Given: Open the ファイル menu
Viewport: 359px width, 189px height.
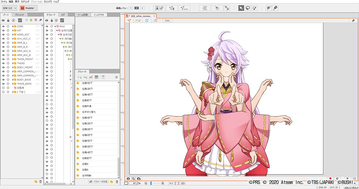Looking at the screenshot, I should (4, 1).
